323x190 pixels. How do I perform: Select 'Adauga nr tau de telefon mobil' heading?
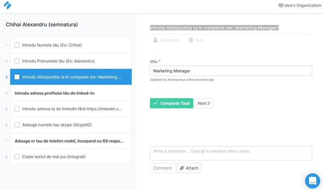69,141
